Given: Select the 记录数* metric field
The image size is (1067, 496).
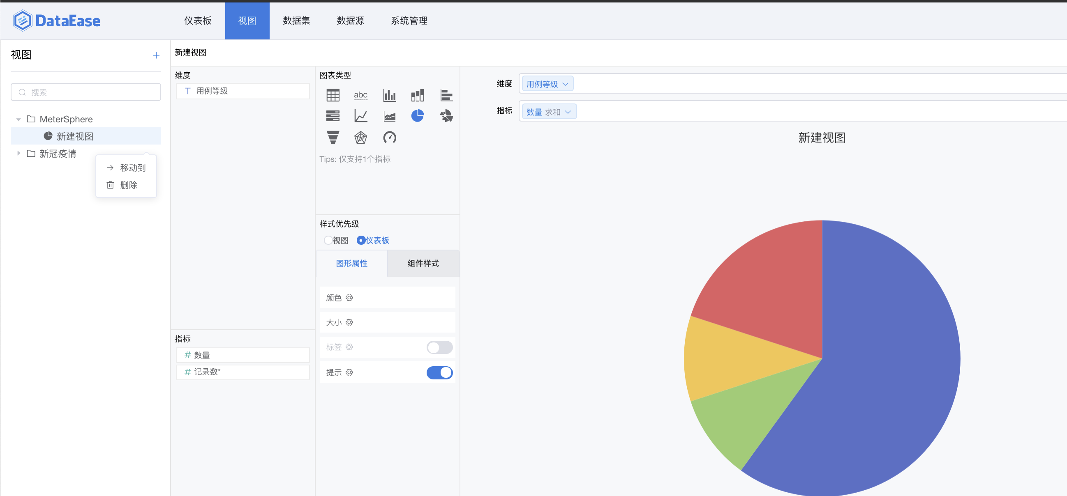Looking at the screenshot, I should click(243, 372).
